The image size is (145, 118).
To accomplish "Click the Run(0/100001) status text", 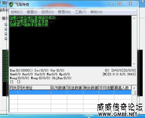I will [x=21, y=70].
